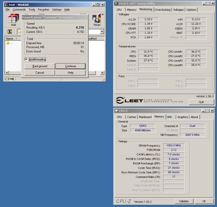
Task: Open the Mainboard tab in CPU-Z
Action: pos(145,117)
